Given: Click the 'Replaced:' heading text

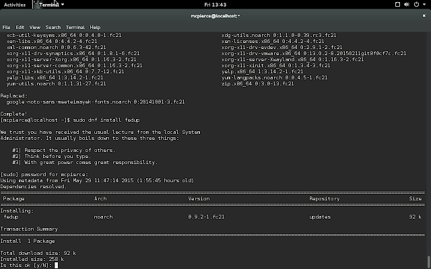Looking at the screenshot, I should (14, 95).
